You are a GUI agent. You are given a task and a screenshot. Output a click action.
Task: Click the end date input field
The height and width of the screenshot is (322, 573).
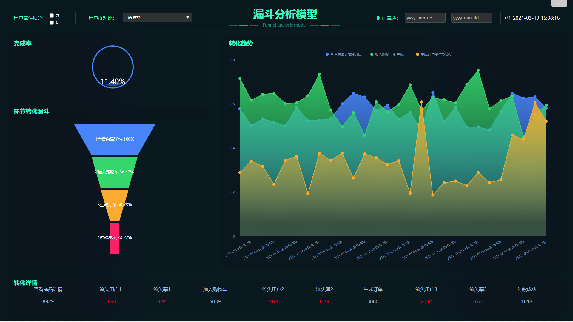(x=471, y=18)
